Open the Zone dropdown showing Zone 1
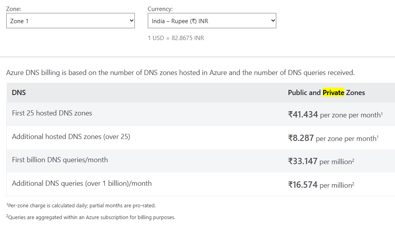This screenshot has width=395, height=225. tap(70, 21)
